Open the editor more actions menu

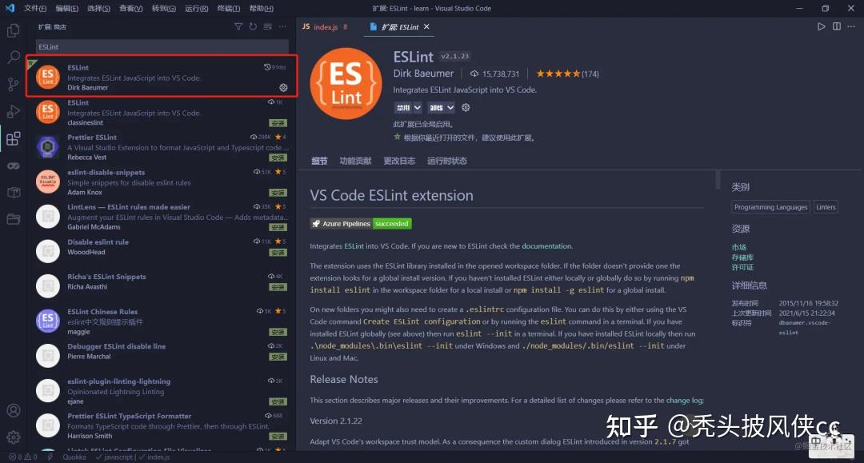coord(851,26)
